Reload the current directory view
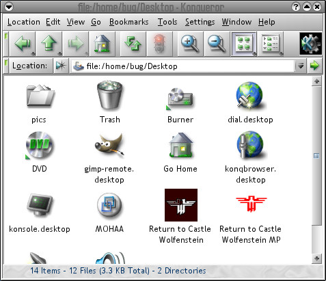 (x=133, y=44)
